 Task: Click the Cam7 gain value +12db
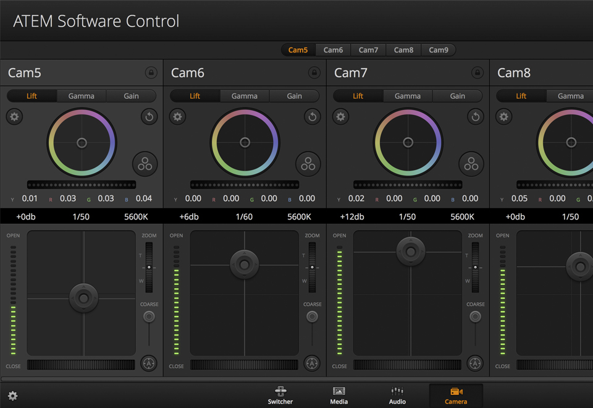click(352, 216)
